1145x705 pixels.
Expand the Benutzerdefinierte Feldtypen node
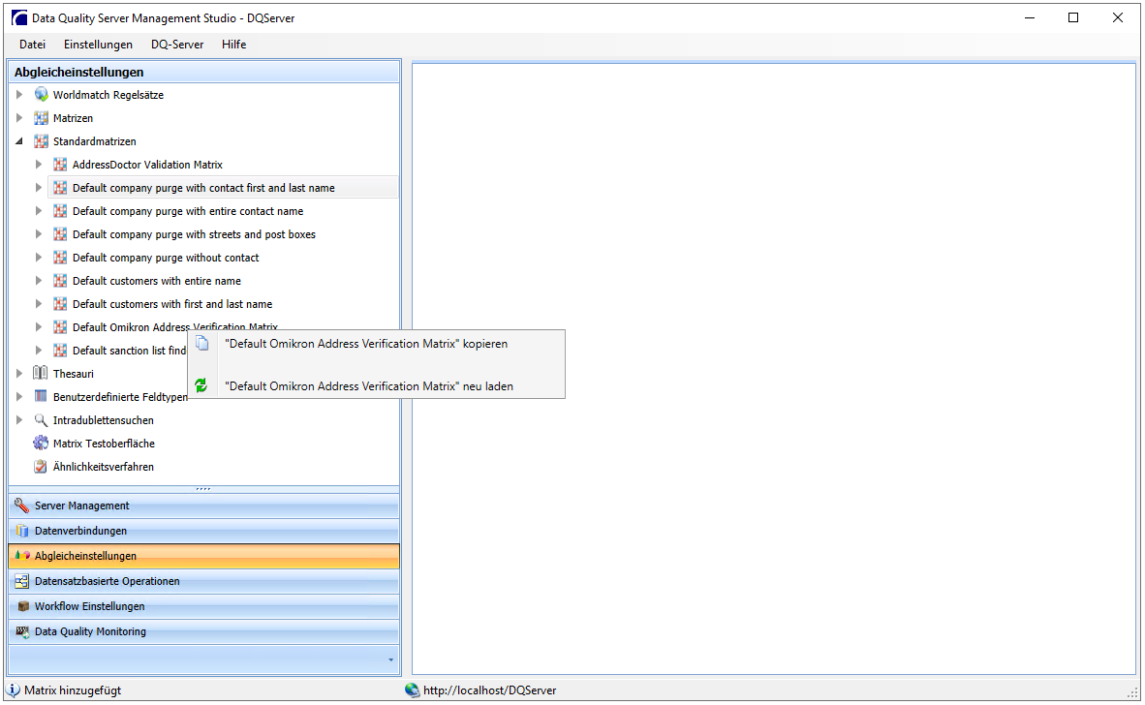click(19, 397)
